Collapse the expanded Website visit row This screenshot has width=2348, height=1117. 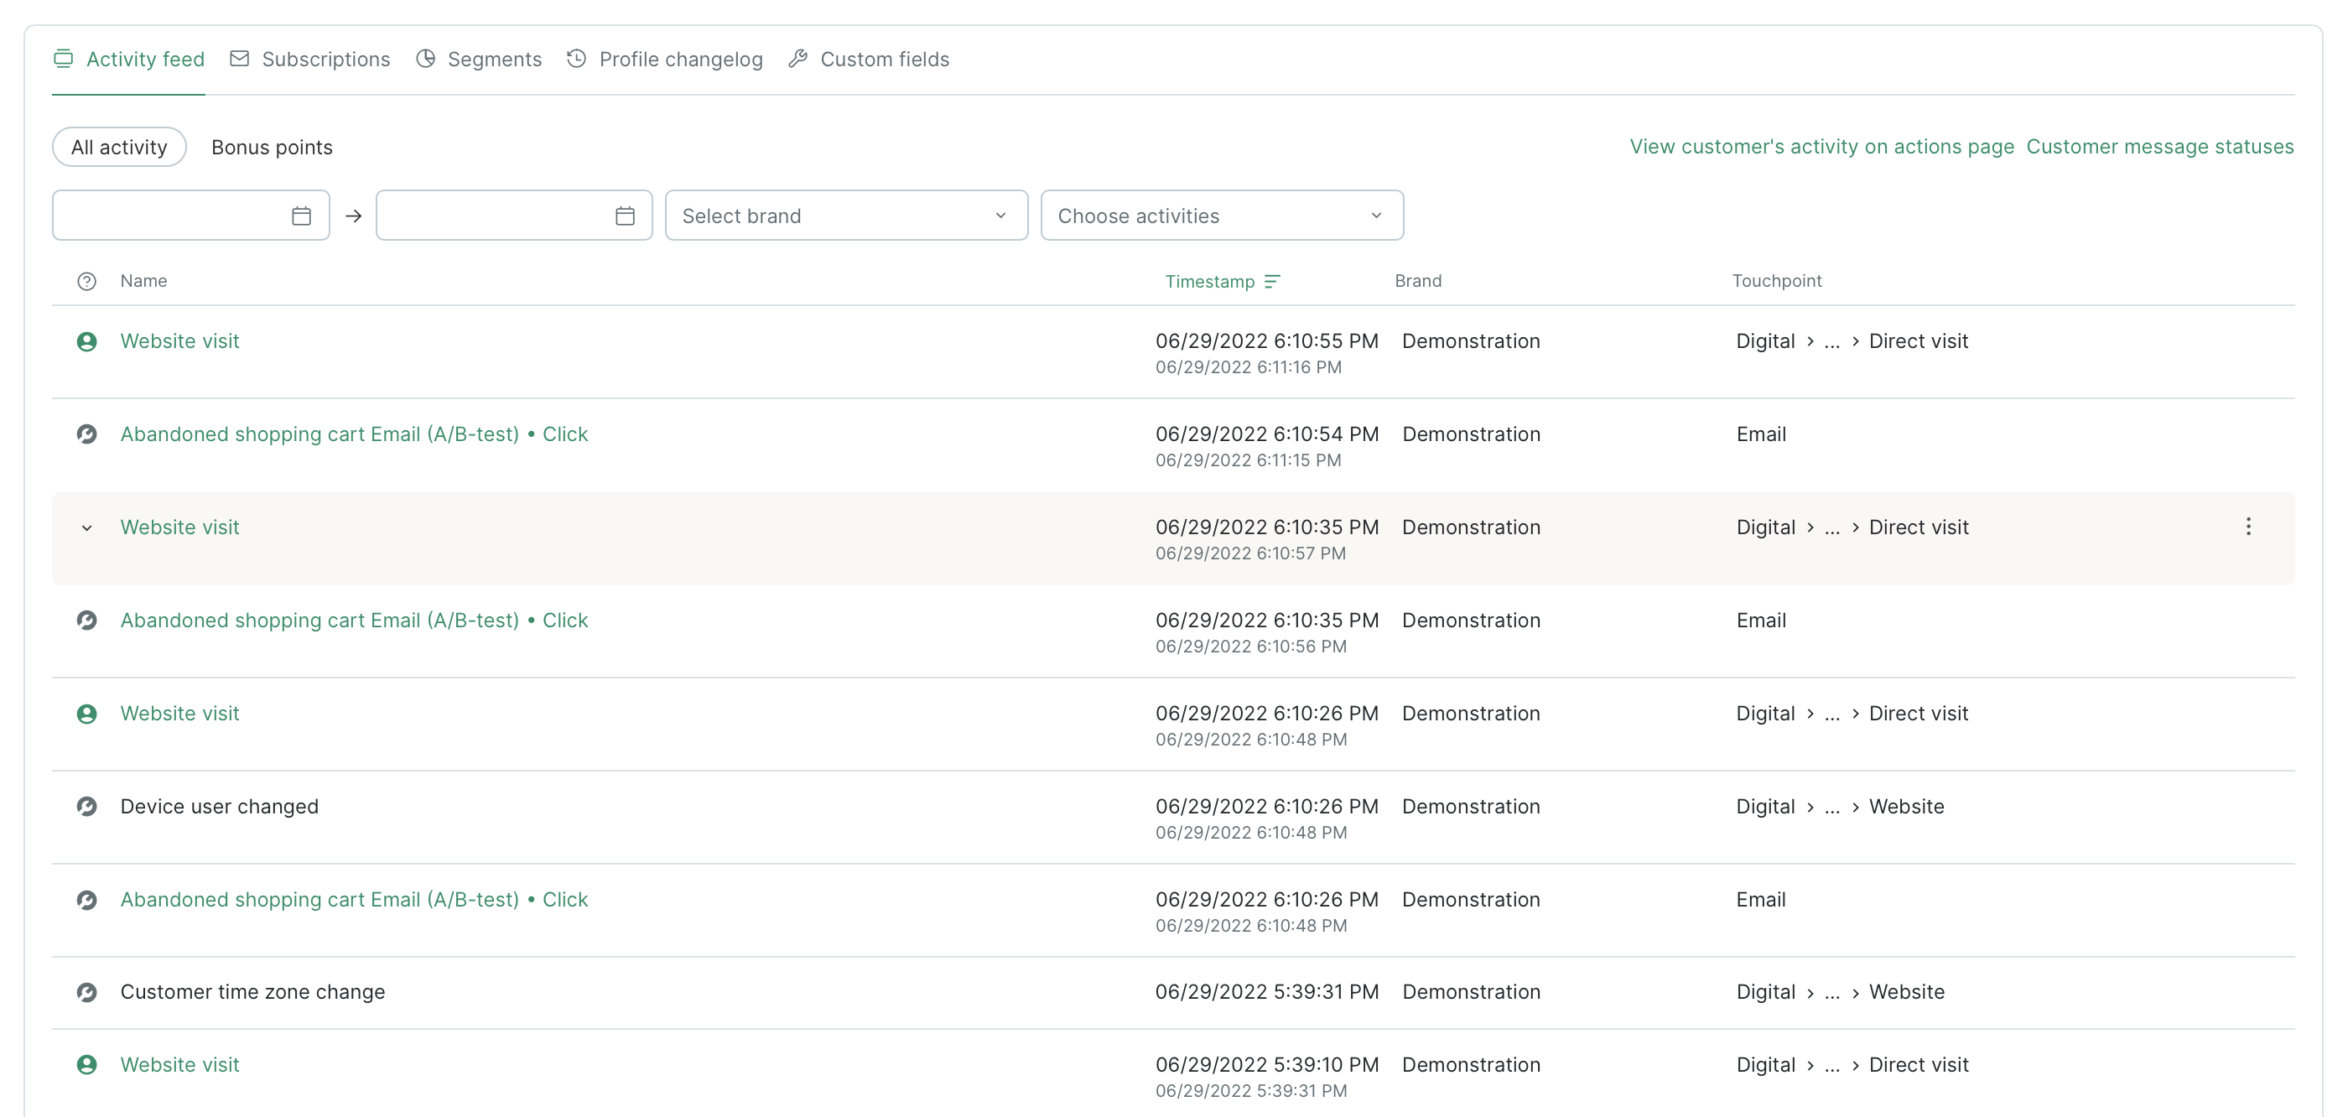(x=87, y=527)
